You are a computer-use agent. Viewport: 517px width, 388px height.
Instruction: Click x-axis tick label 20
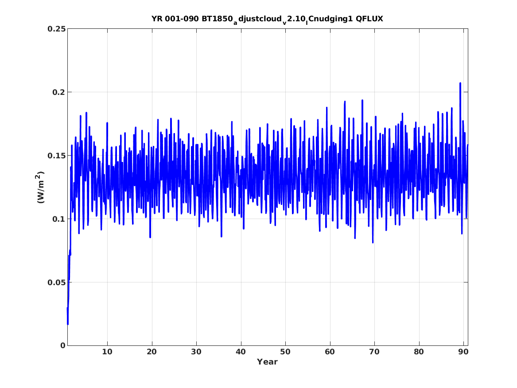click(x=152, y=352)
